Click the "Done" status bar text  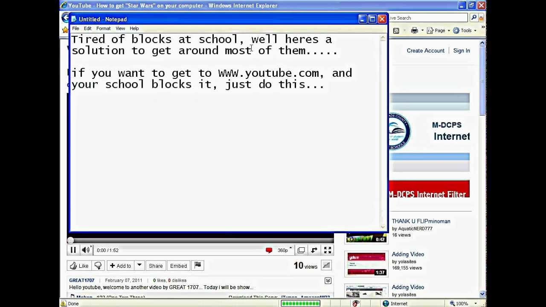coord(73,304)
